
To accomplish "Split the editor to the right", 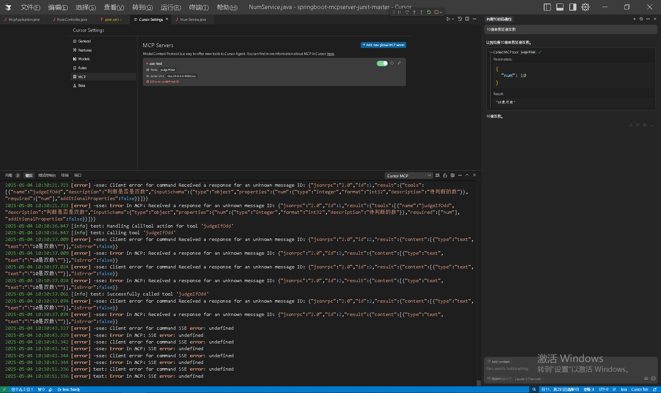I will click(x=467, y=19).
